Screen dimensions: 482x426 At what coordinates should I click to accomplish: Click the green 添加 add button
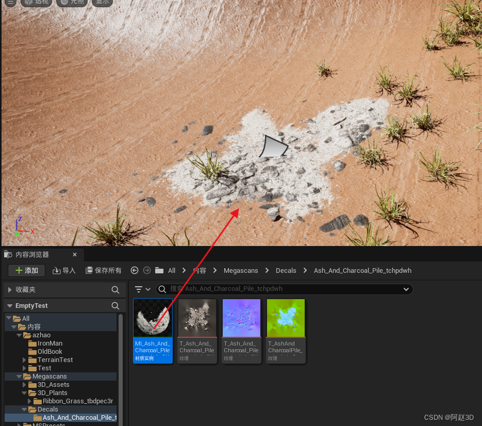point(26,270)
